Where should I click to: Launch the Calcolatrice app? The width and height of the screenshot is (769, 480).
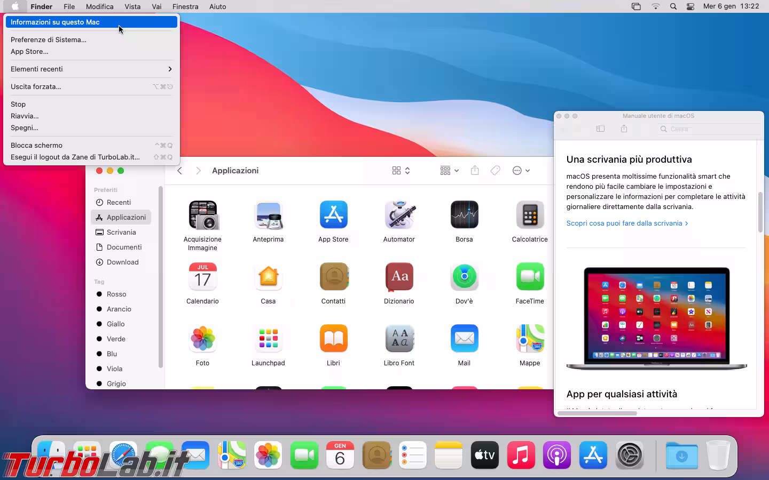point(529,215)
